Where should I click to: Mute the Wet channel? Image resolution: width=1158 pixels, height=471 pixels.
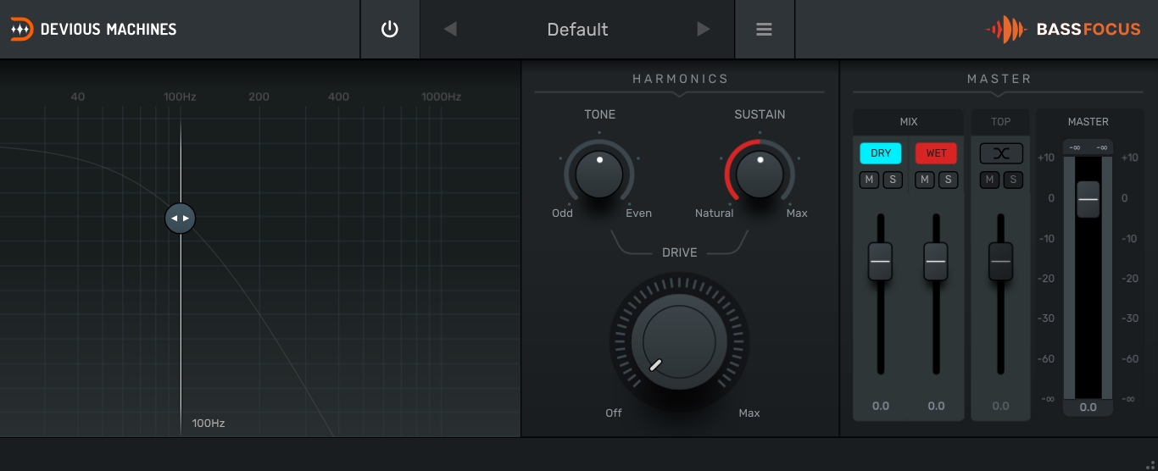point(925,180)
